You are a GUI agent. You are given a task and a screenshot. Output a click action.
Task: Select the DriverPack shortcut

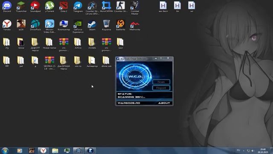(x=35, y=25)
